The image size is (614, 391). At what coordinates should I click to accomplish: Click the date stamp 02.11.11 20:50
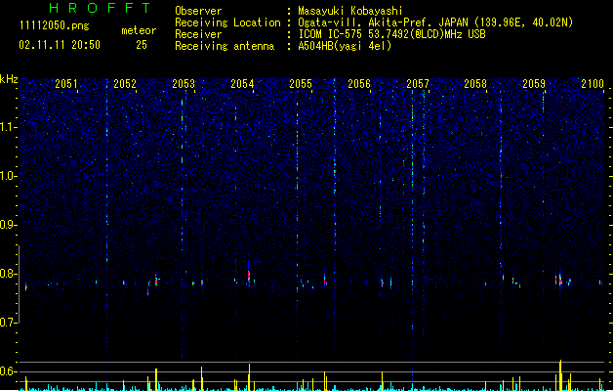pos(60,45)
